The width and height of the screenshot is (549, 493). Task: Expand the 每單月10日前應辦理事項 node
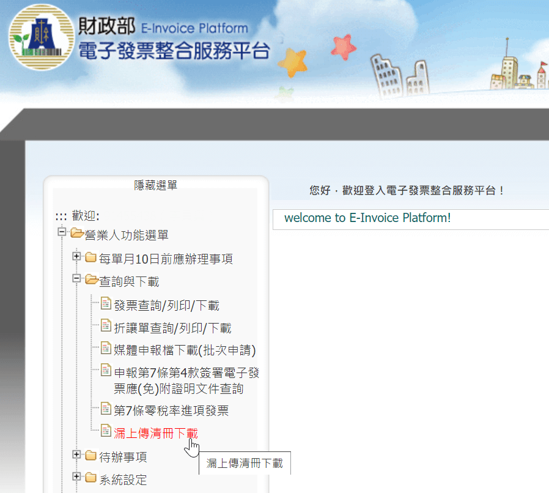[x=76, y=256]
